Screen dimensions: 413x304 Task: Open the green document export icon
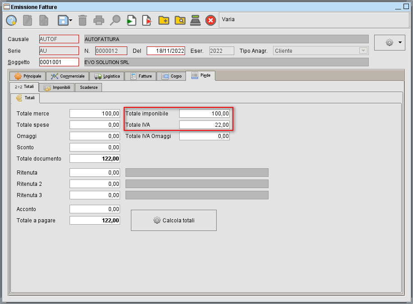[131, 20]
